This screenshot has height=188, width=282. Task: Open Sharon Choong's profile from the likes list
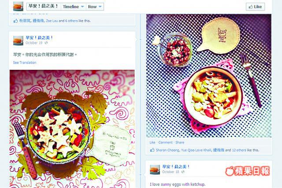(167, 150)
